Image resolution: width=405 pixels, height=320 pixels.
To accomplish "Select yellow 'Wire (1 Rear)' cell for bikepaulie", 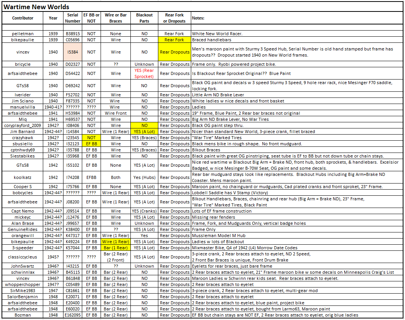I will [x=116, y=242].
